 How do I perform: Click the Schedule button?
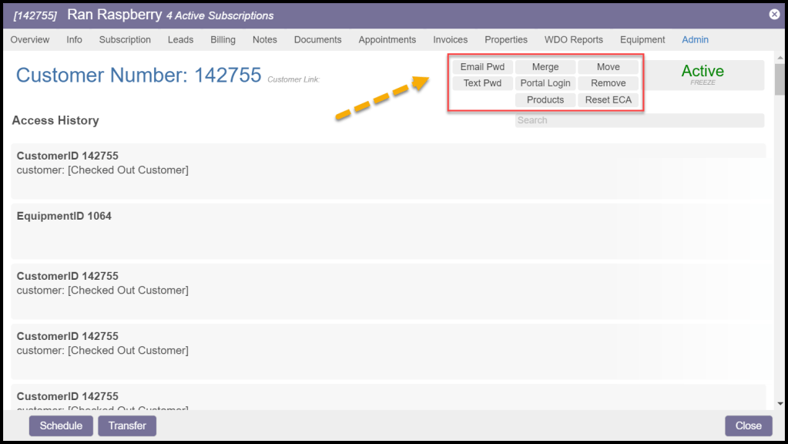pyautogui.click(x=61, y=425)
